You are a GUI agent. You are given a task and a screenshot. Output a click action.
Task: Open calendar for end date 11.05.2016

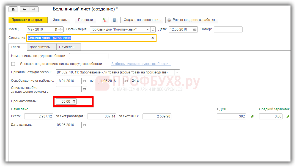tap(126, 81)
